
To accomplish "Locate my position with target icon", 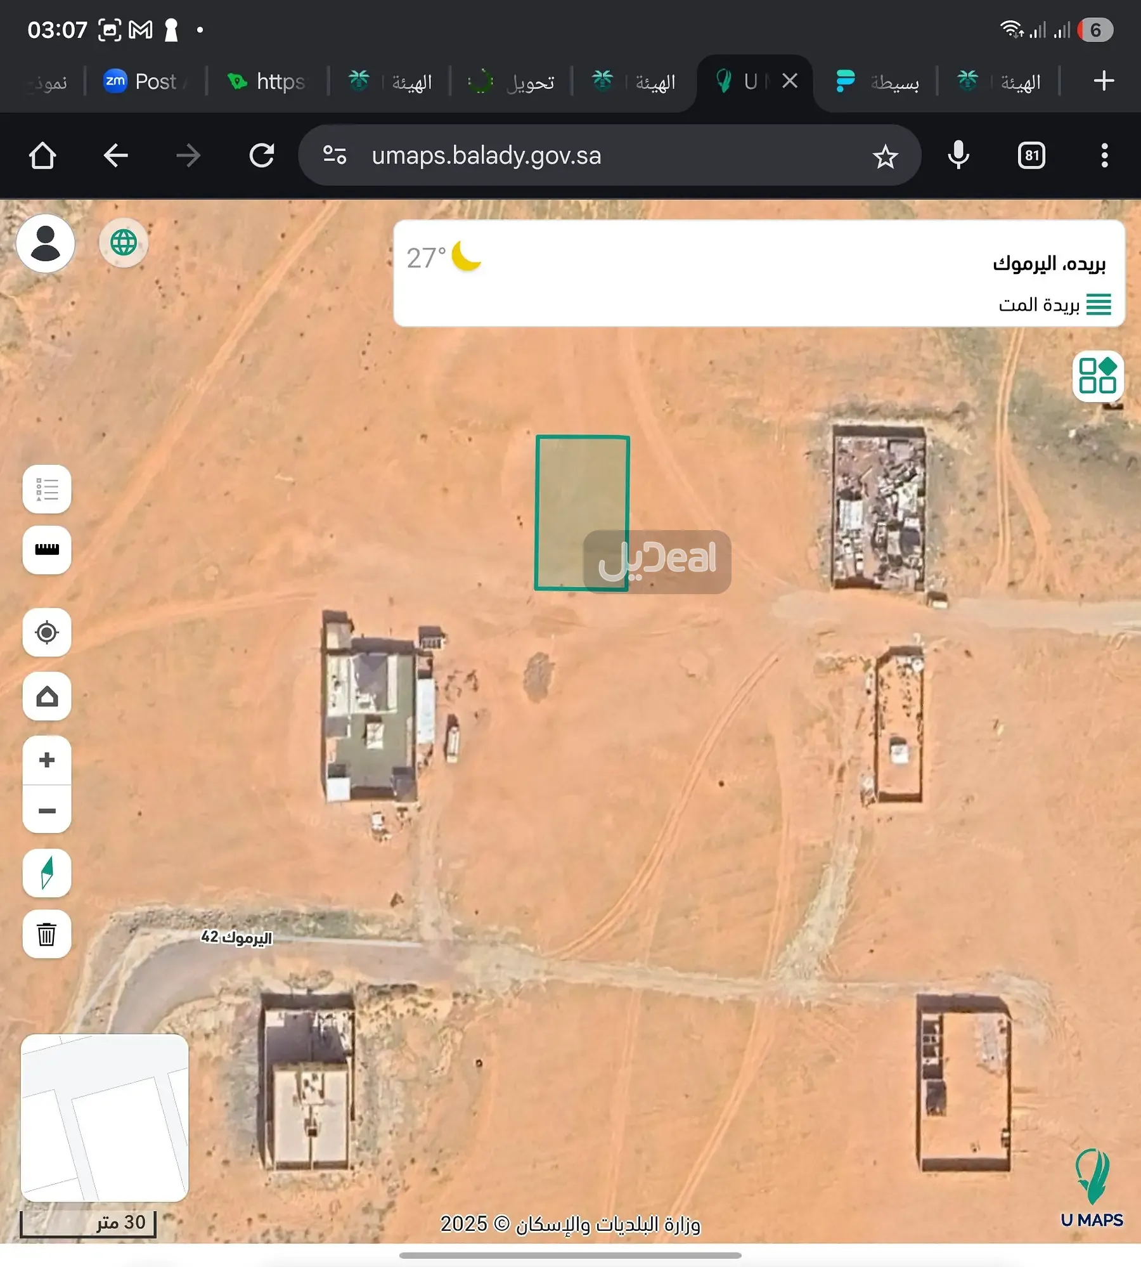I will click(x=47, y=633).
